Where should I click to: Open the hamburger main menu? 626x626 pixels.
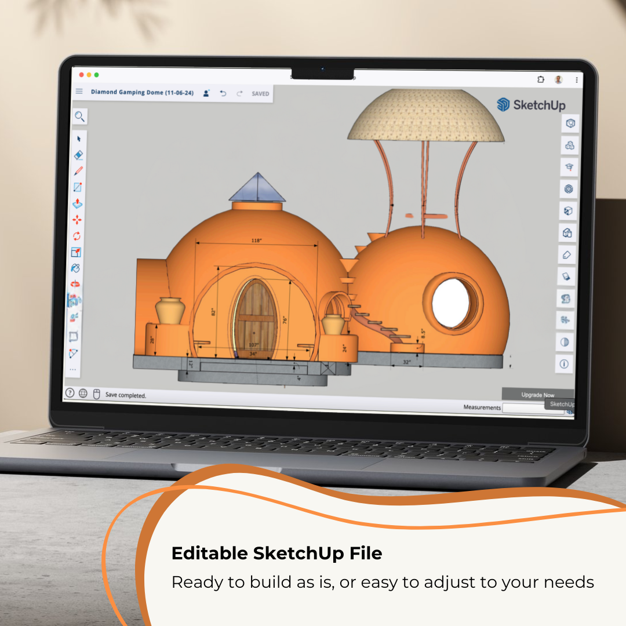[79, 92]
